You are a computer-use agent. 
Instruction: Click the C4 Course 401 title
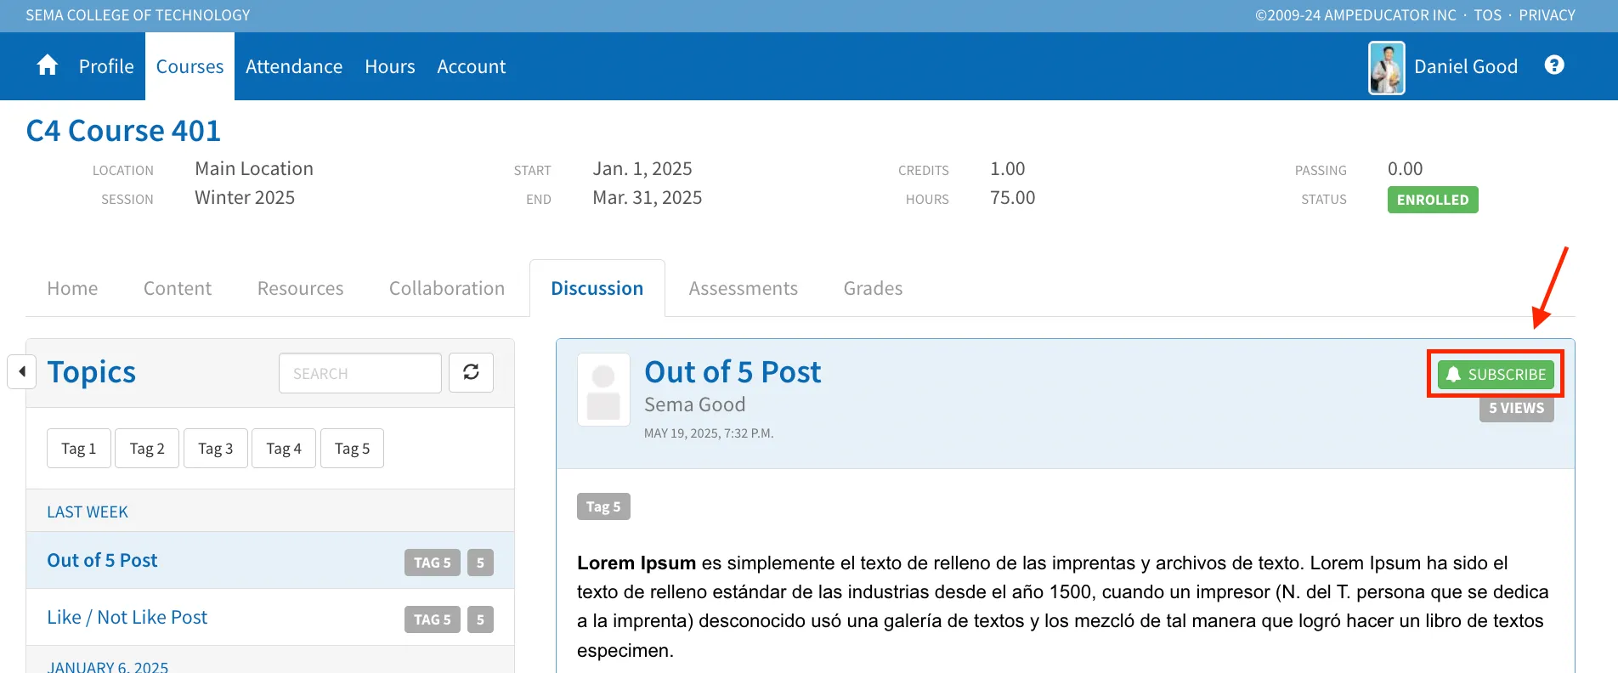pos(123,131)
